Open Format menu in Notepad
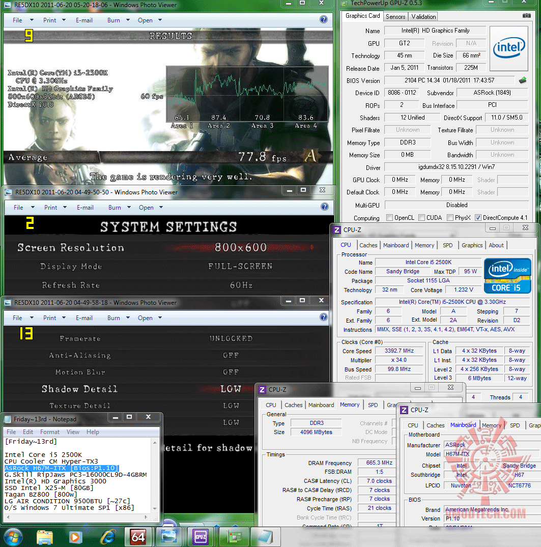 coord(49,432)
